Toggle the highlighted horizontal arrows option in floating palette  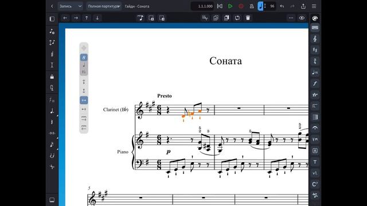[84, 100]
